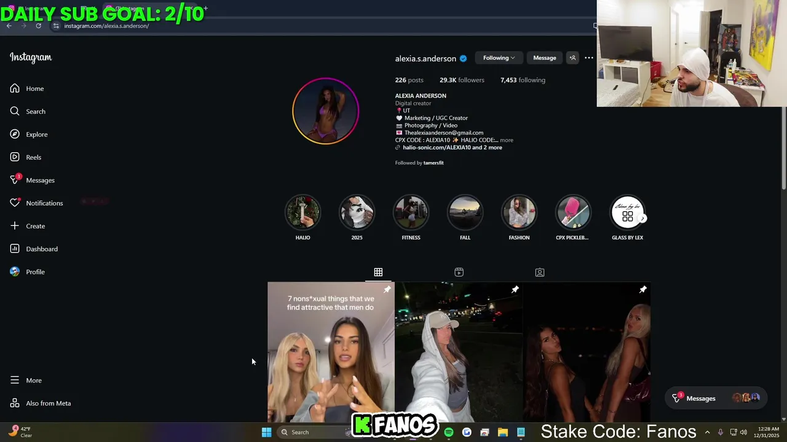Open Search in sidebar
This screenshot has width=787, height=442.
(x=28, y=111)
